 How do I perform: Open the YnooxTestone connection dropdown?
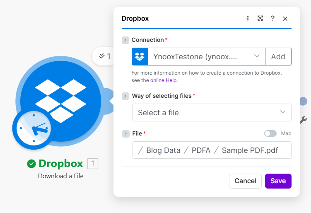[x=206, y=57]
